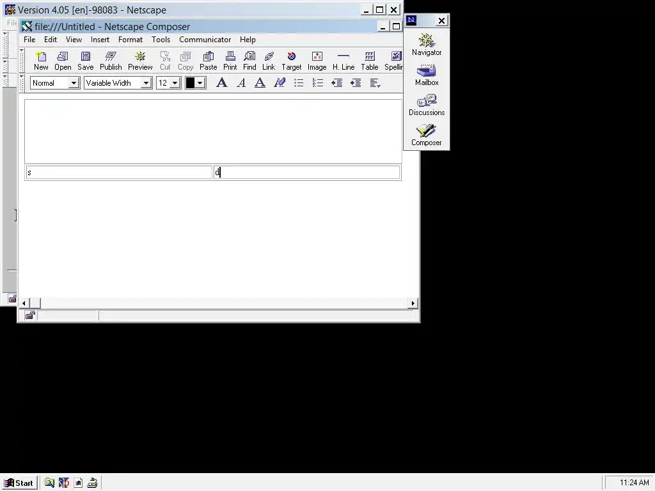Insert an Image via toolbar

click(x=317, y=61)
